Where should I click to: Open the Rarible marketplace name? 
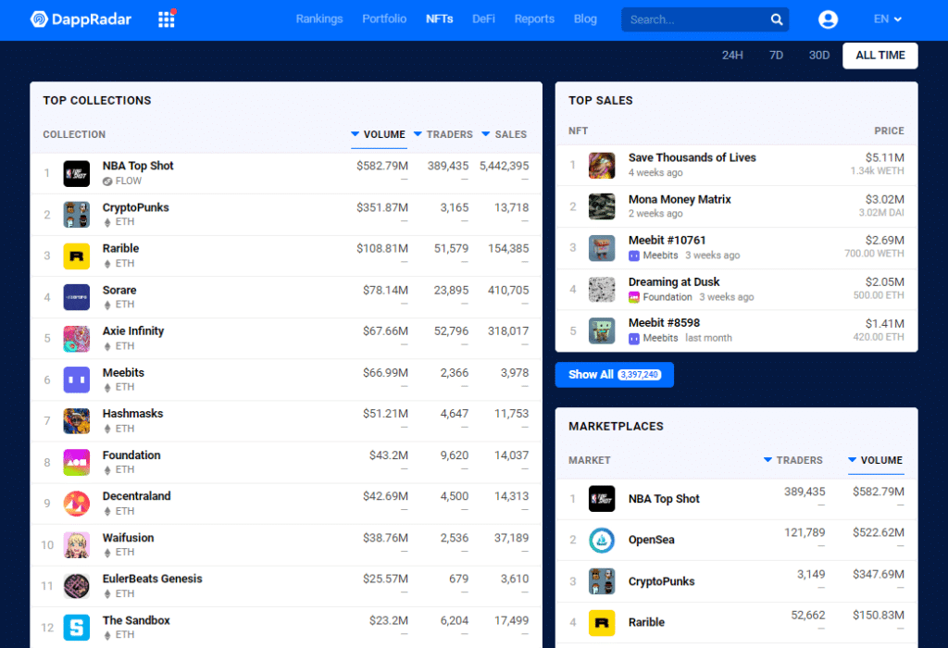(x=646, y=623)
